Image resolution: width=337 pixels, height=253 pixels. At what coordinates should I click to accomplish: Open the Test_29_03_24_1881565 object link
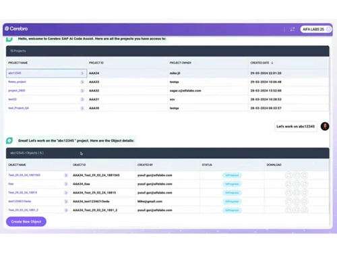24,175
